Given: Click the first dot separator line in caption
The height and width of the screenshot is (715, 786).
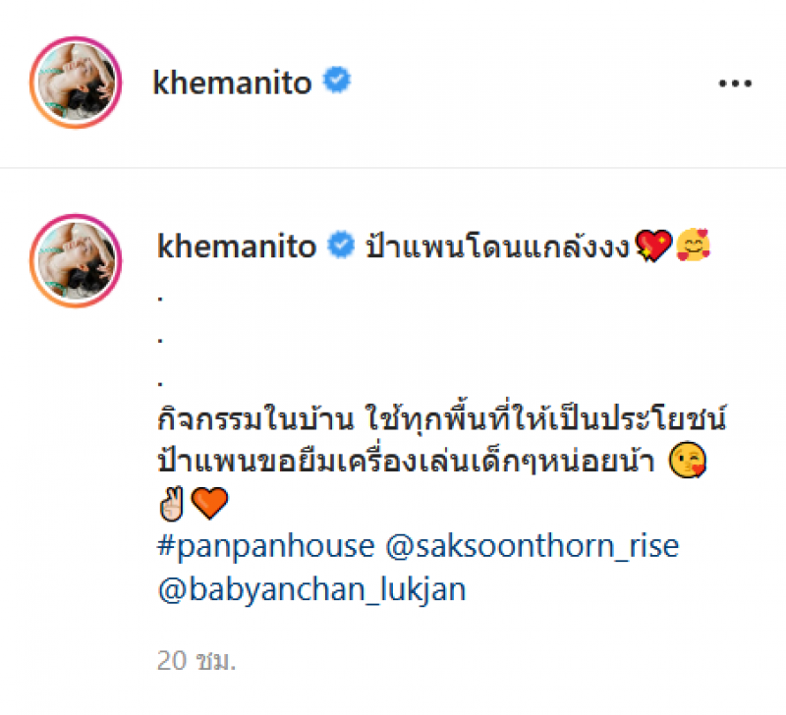Looking at the screenshot, I should [x=160, y=300].
